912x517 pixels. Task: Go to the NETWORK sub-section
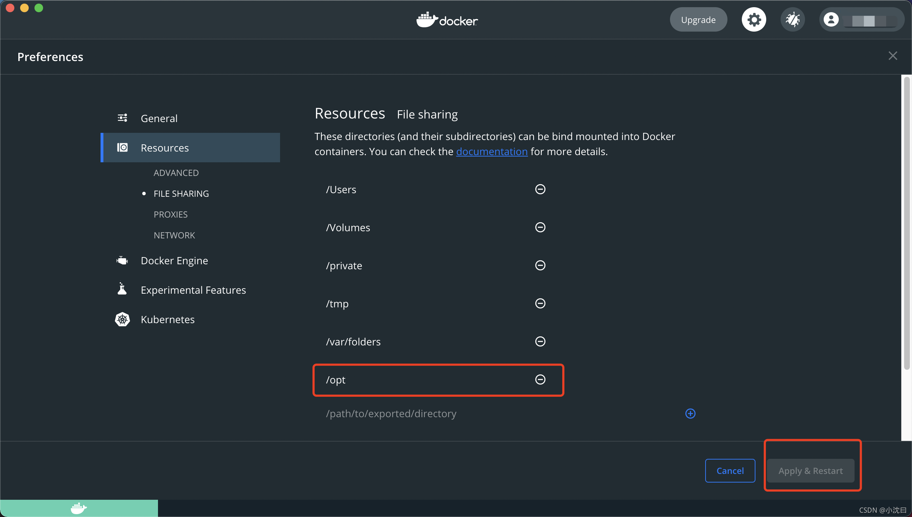(174, 236)
